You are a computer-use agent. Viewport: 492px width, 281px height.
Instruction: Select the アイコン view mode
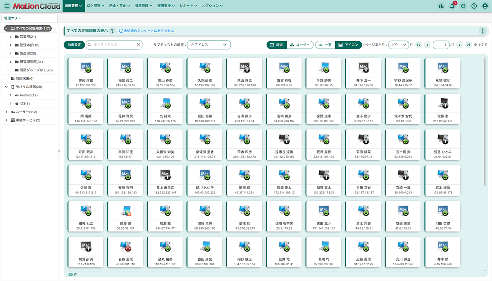348,45
